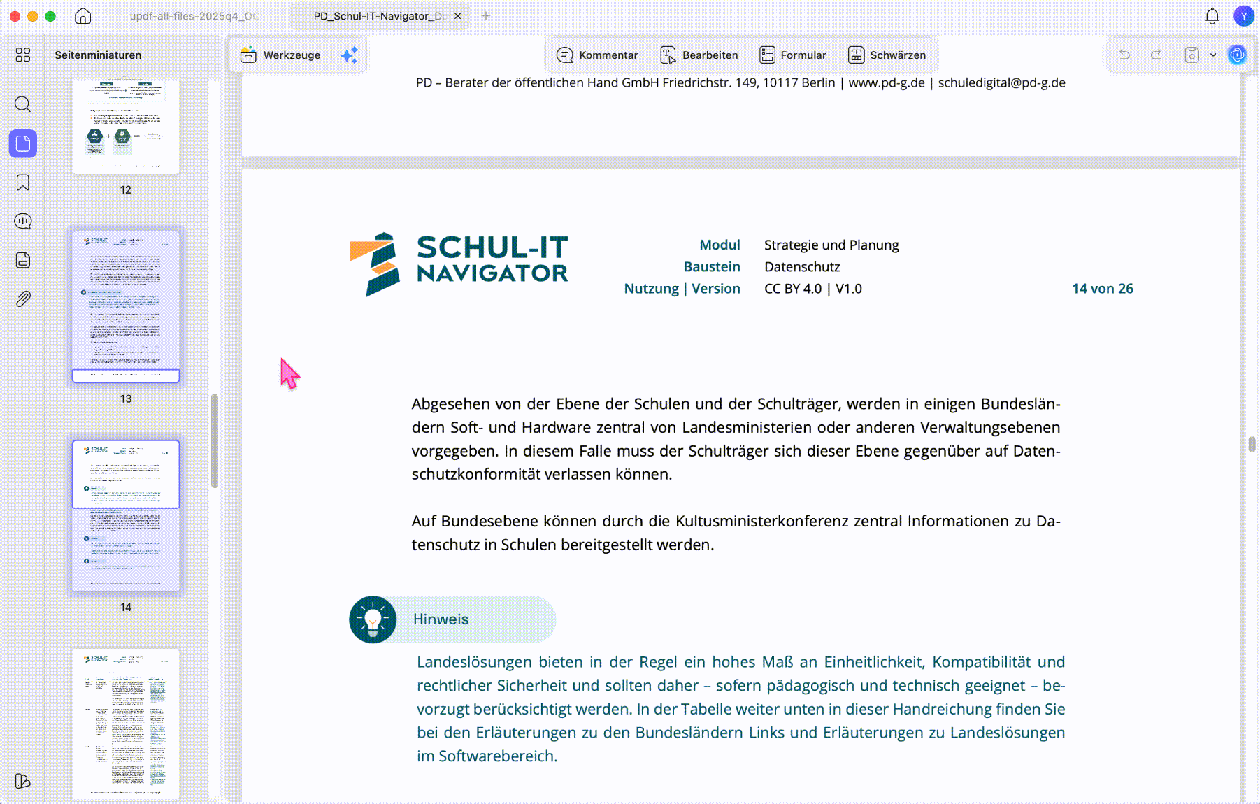This screenshot has width=1260, height=804.
Task: Open the user account avatar Y
Action: tap(1244, 16)
